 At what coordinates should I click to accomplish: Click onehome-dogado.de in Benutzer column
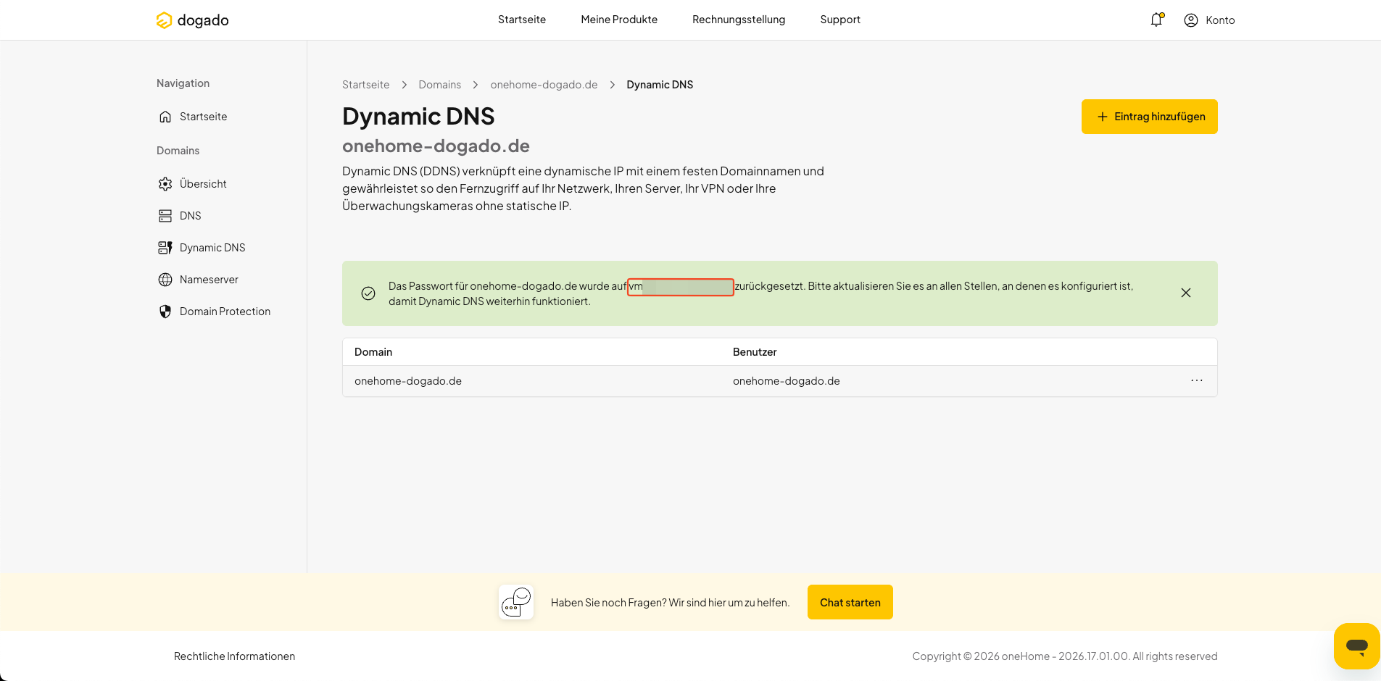[x=787, y=381]
